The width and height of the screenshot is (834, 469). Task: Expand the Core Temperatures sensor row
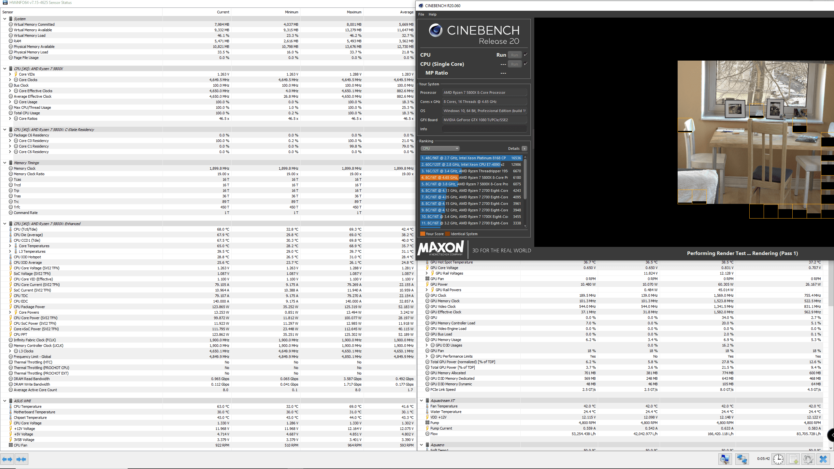[x=10, y=246]
